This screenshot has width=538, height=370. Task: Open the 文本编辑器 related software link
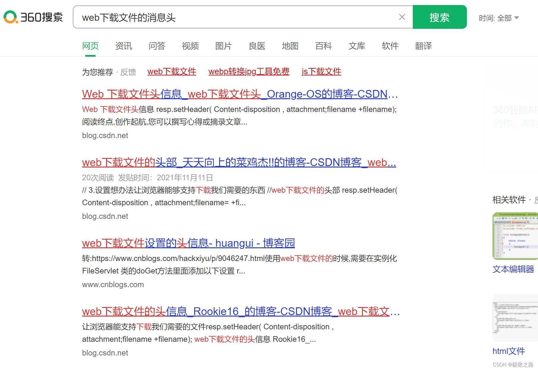click(x=513, y=269)
